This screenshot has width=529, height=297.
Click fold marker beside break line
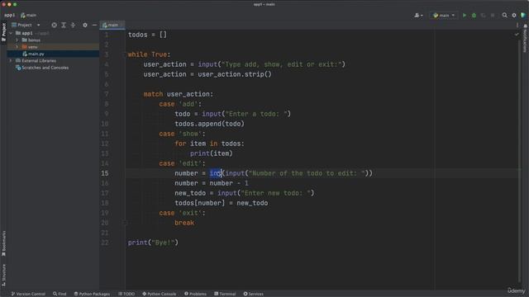tap(125, 223)
